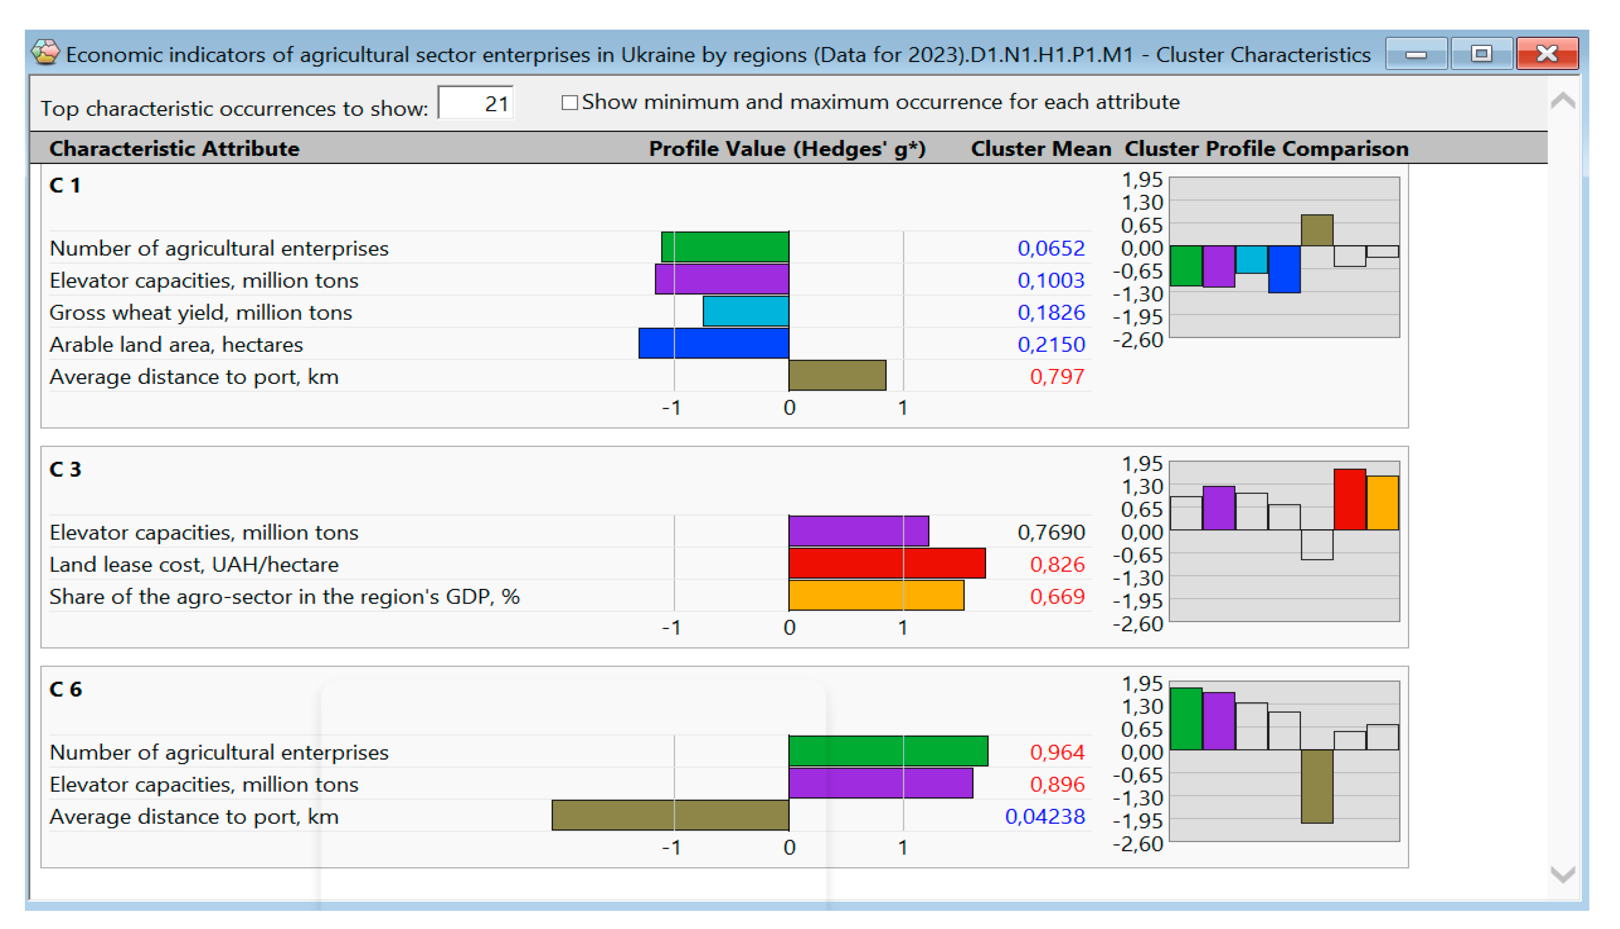This screenshot has height=929, width=1620.
Task: Click the C 1 cluster profile comparison chart
Action: coord(1284,257)
